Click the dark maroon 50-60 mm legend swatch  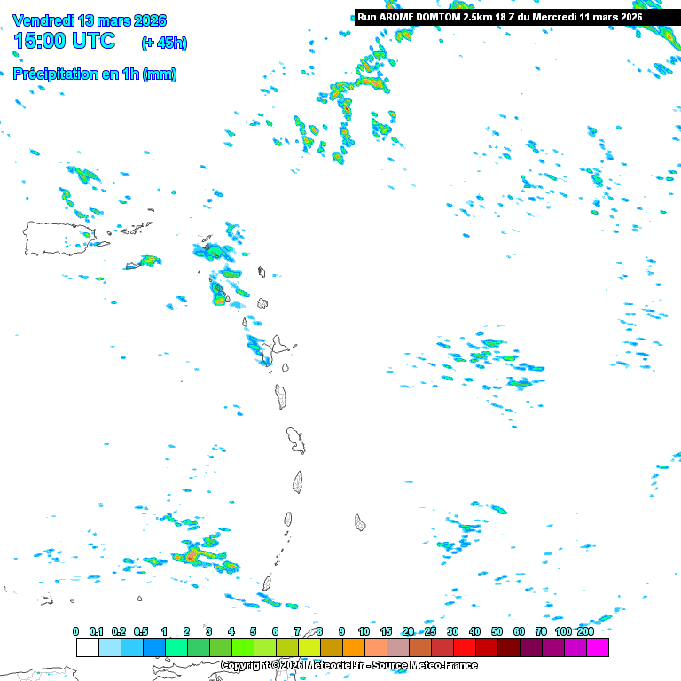508,648
